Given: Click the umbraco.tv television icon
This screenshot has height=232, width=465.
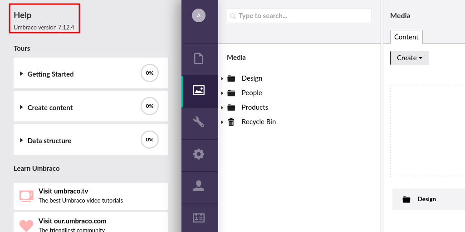Looking at the screenshot, I should 26,196.
